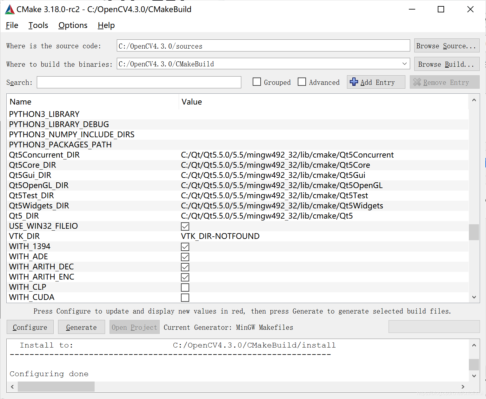
Task: Click the cache list scroll up arrow
Action: 474,100
